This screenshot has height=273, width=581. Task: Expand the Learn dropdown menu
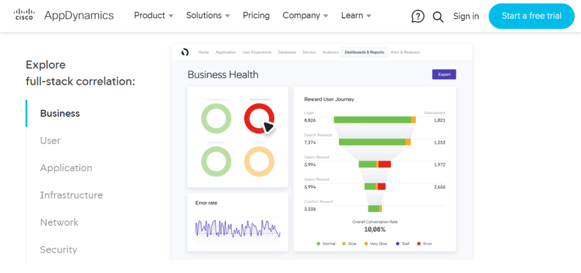pos(356,16)
